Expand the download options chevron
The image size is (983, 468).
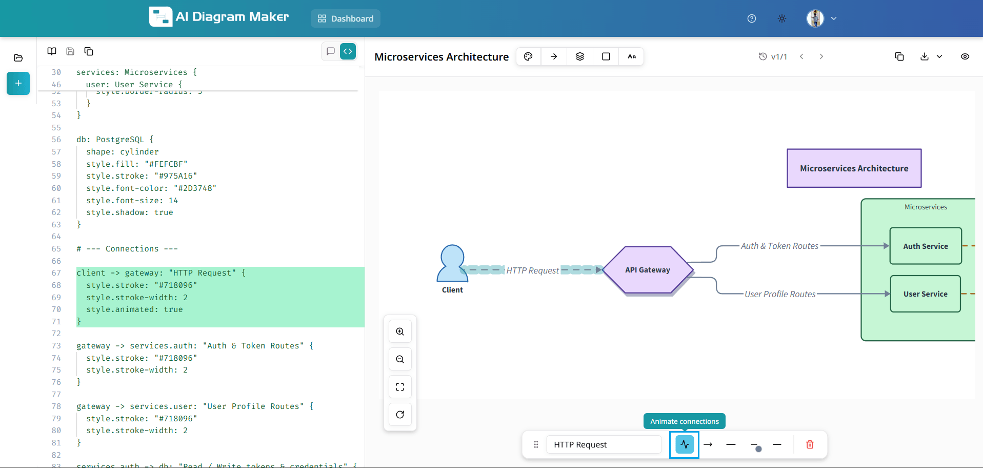939,56
